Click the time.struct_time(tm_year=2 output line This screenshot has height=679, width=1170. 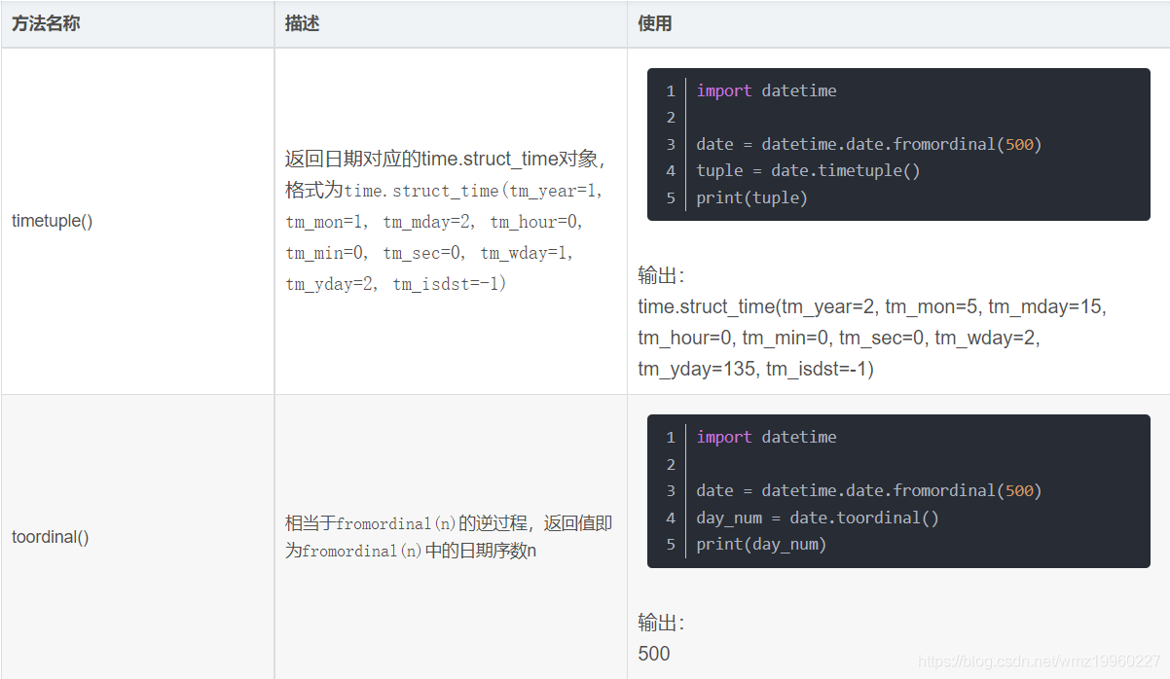[x=872, y=307]
